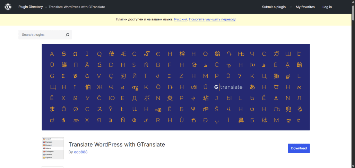Go to My favorites
Image resolution: width=355 pixels, height=168 pixels.
[305, 7]
